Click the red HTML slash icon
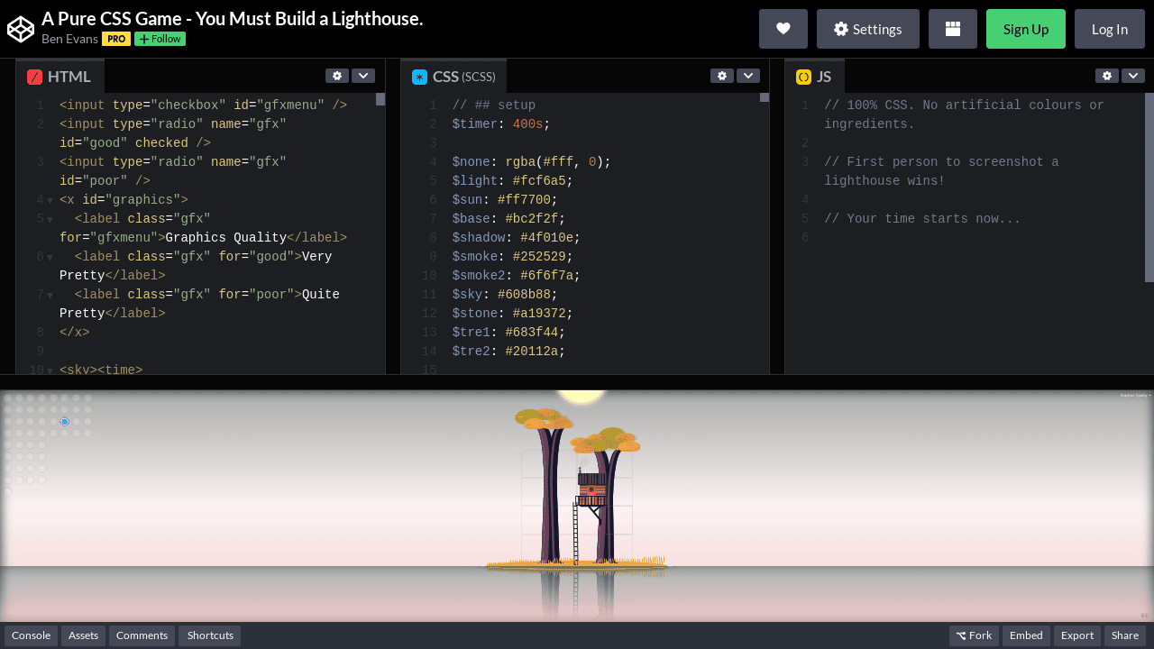Image resolution: width=1154 pixels, height=649 pixels. pos(35,78)
